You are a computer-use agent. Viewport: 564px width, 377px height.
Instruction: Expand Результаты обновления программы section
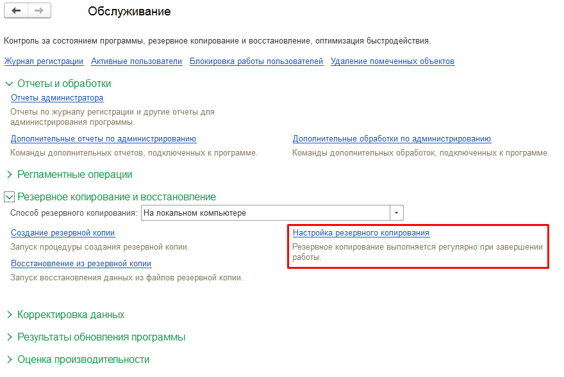(9, 337)
